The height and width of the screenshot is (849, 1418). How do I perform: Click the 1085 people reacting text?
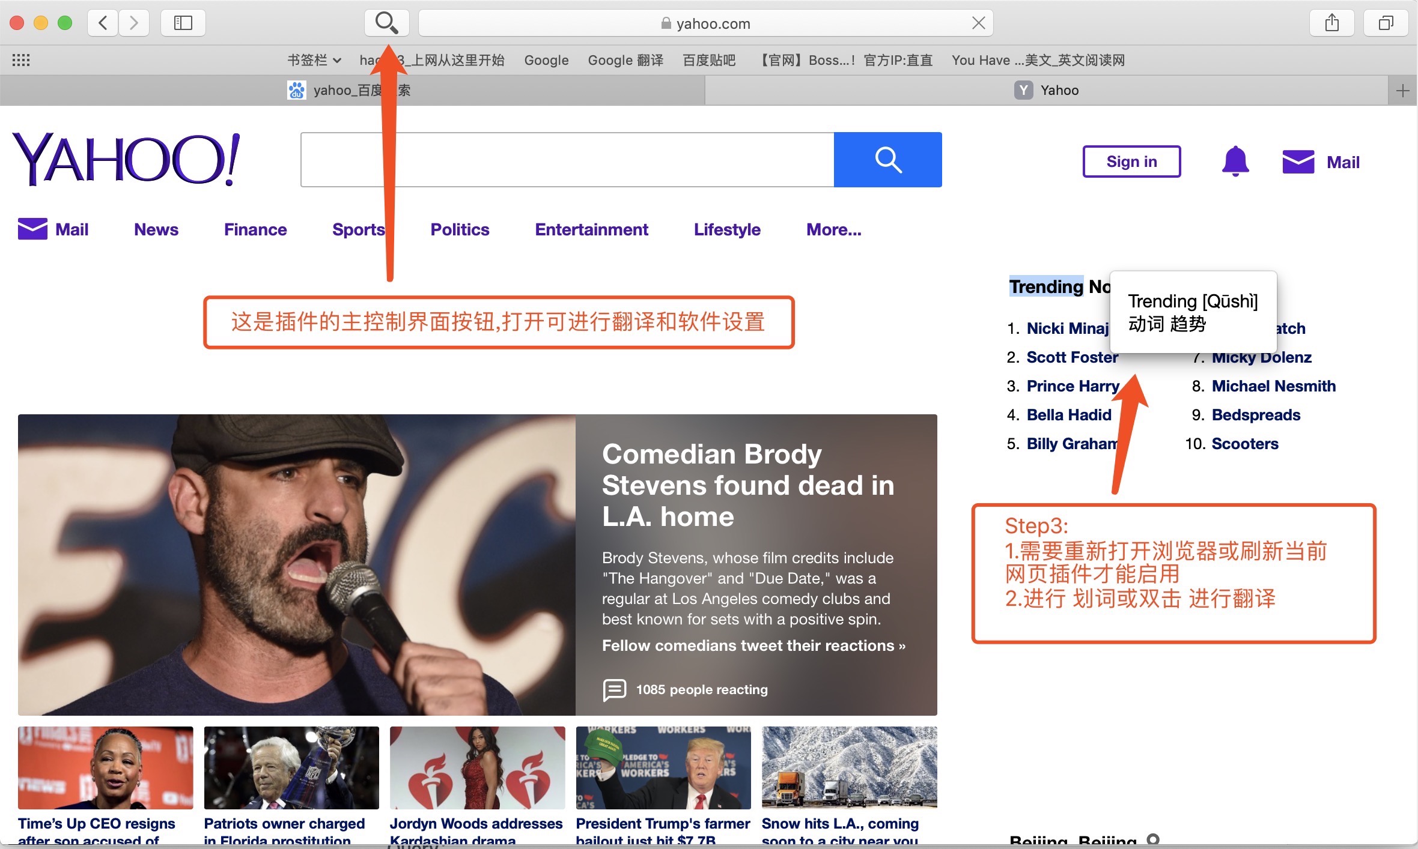click(x=702, y=689)
